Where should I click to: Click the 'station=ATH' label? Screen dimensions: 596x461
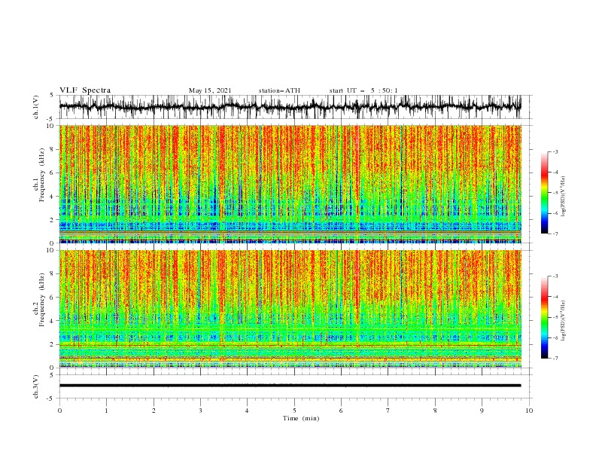point(279,90)
